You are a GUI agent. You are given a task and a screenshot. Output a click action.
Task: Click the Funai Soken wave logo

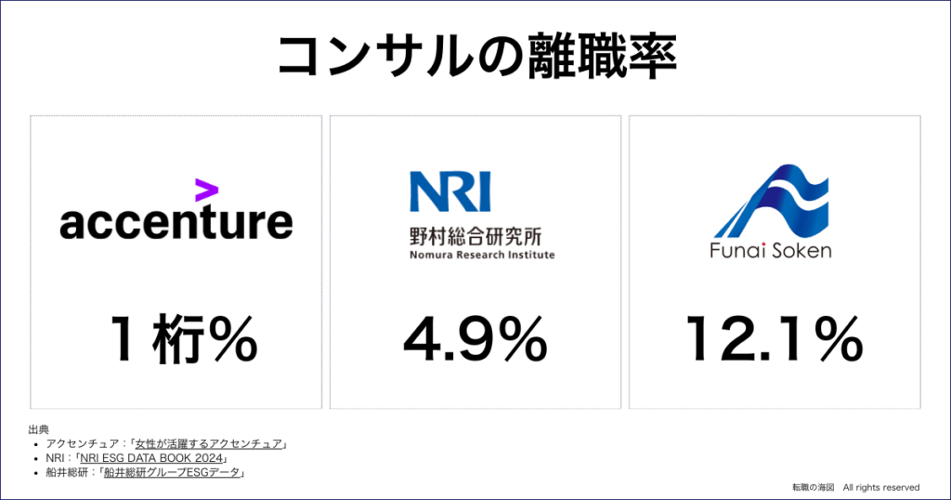[x=771, y=200]
